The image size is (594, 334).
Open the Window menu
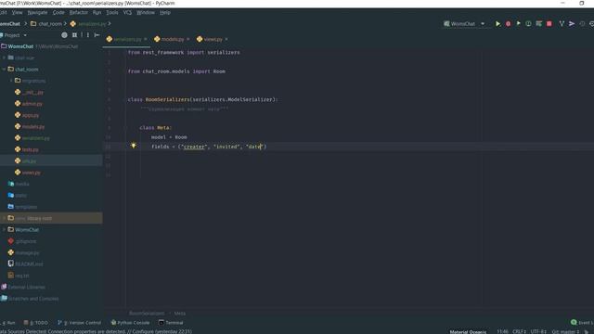click(146, 12)
